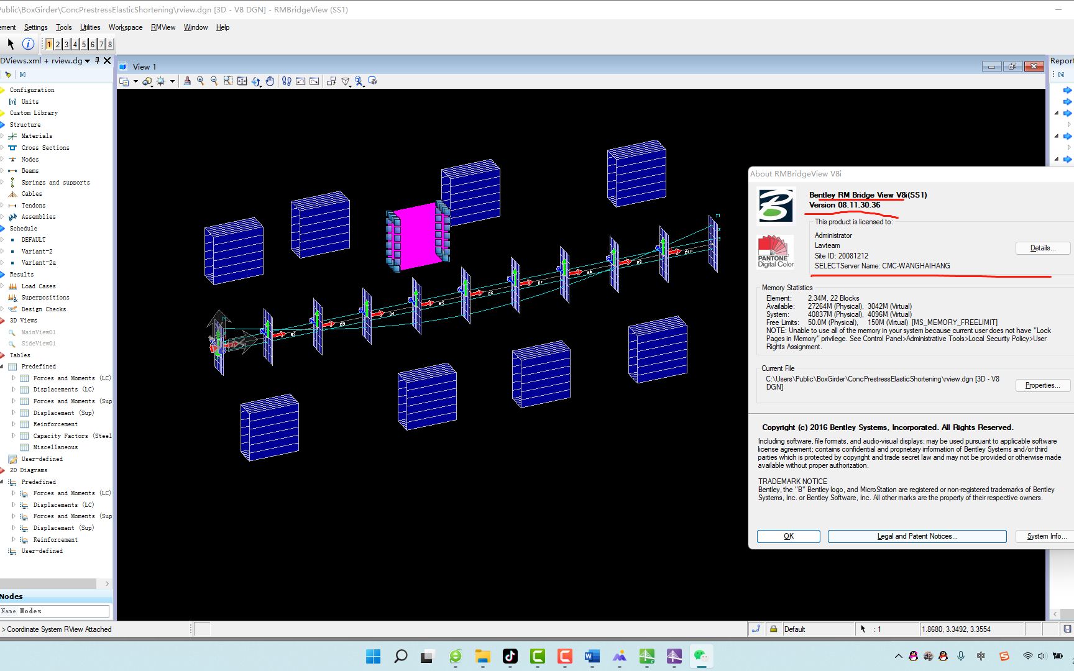Select the Zoom In tool in View 1 toolbar

[200, 81]
